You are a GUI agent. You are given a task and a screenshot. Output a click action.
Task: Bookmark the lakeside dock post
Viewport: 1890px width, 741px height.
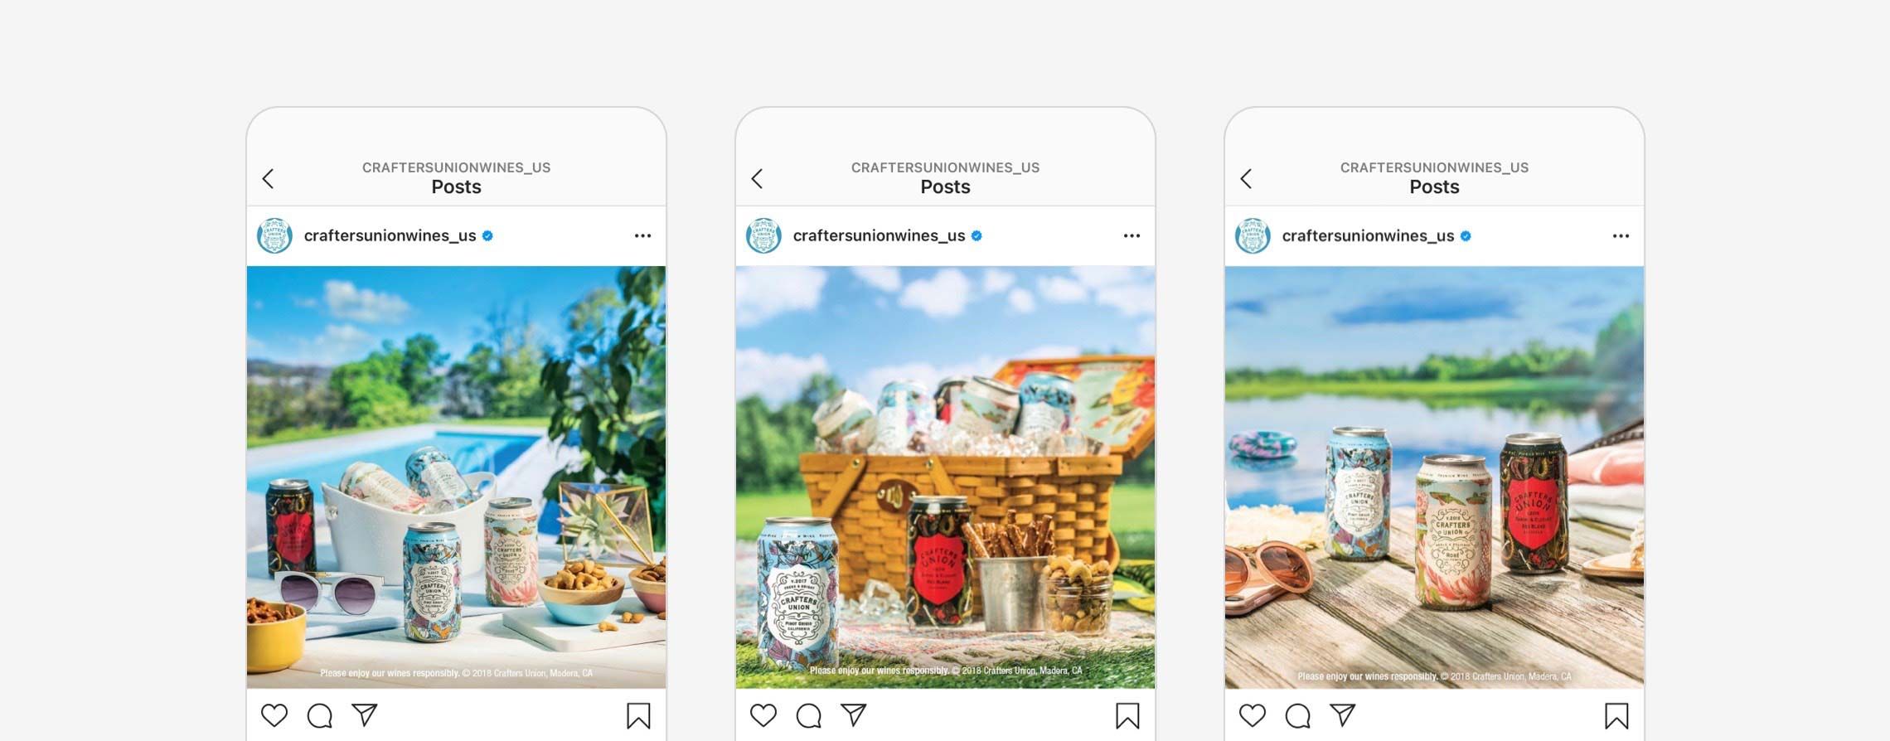tap(1616, 716)
